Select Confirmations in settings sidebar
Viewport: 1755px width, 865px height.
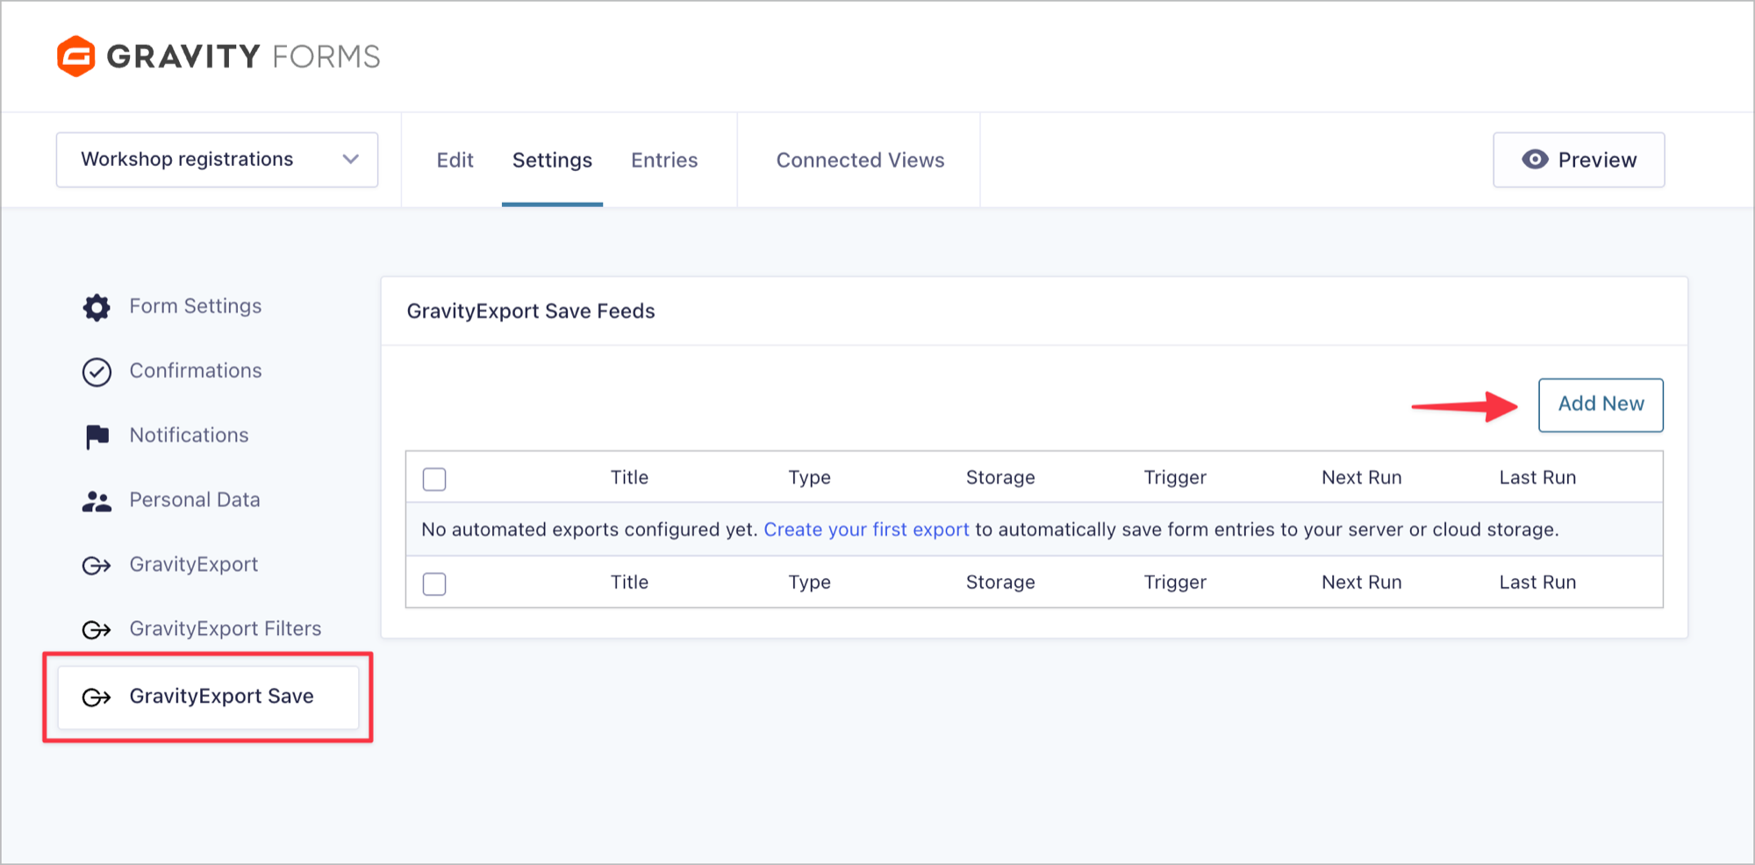(196, 370)
